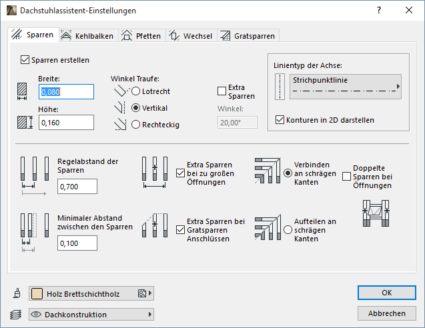Click the regular rafter spacing icon

35,175
